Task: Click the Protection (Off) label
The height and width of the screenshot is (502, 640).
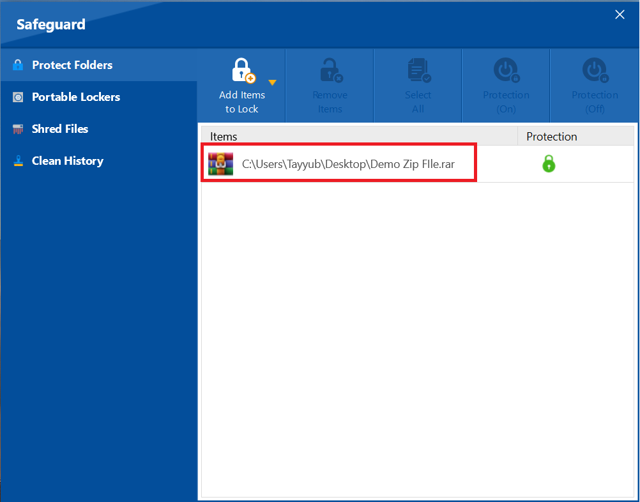Action: tap(595, 102)
